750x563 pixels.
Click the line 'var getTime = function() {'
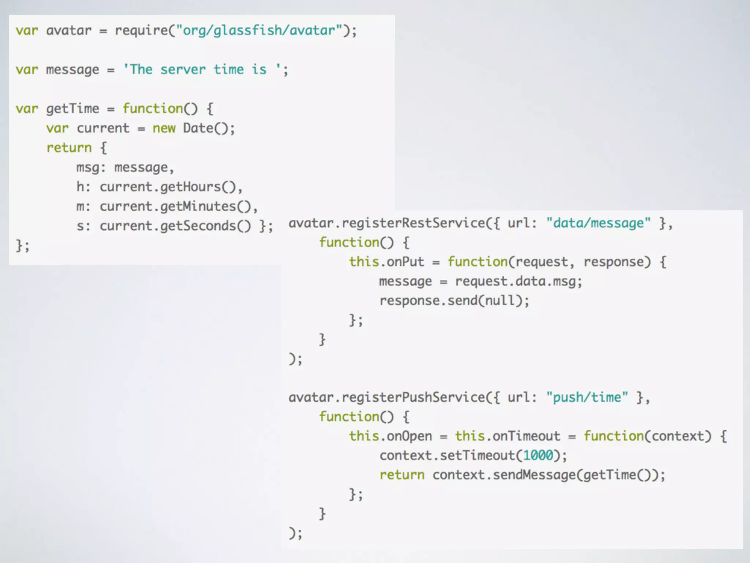(x=114, y=108)
